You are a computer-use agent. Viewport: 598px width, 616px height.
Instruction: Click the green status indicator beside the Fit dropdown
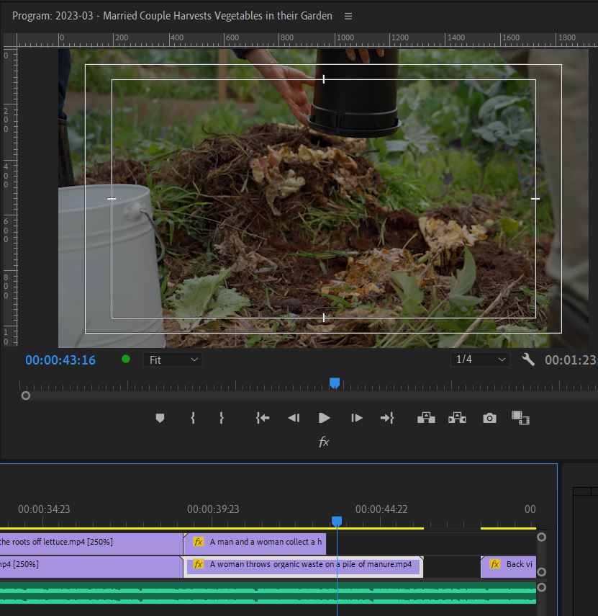point(125,359)
